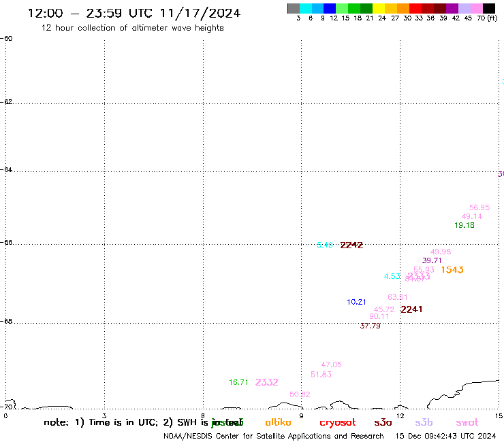Click the wave height value 63.61

click(x=398, y=298)
